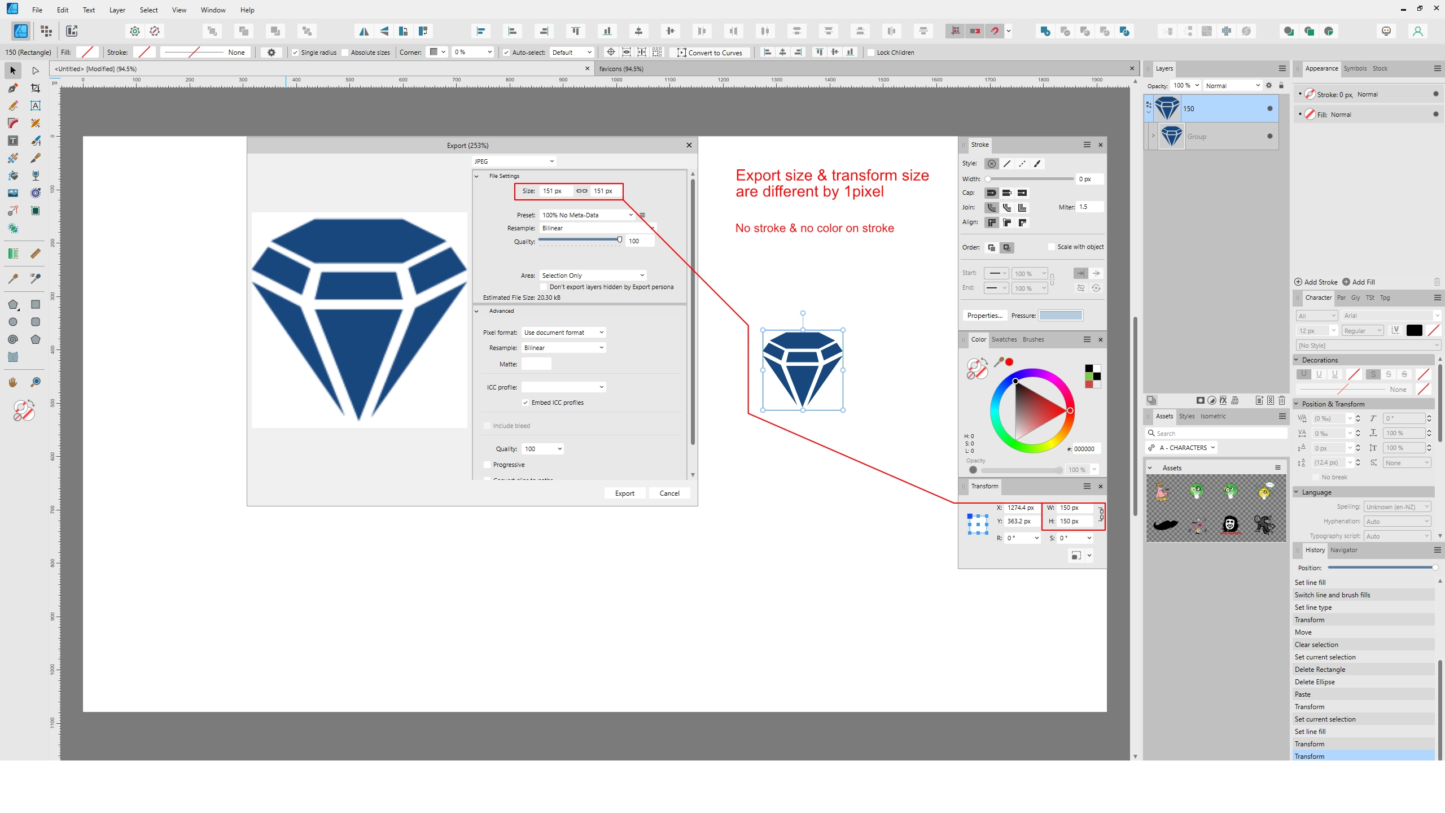Select the Move tool
This screenshot has height=813, width=1445.
pyautogui.click(x=13, y=71)
